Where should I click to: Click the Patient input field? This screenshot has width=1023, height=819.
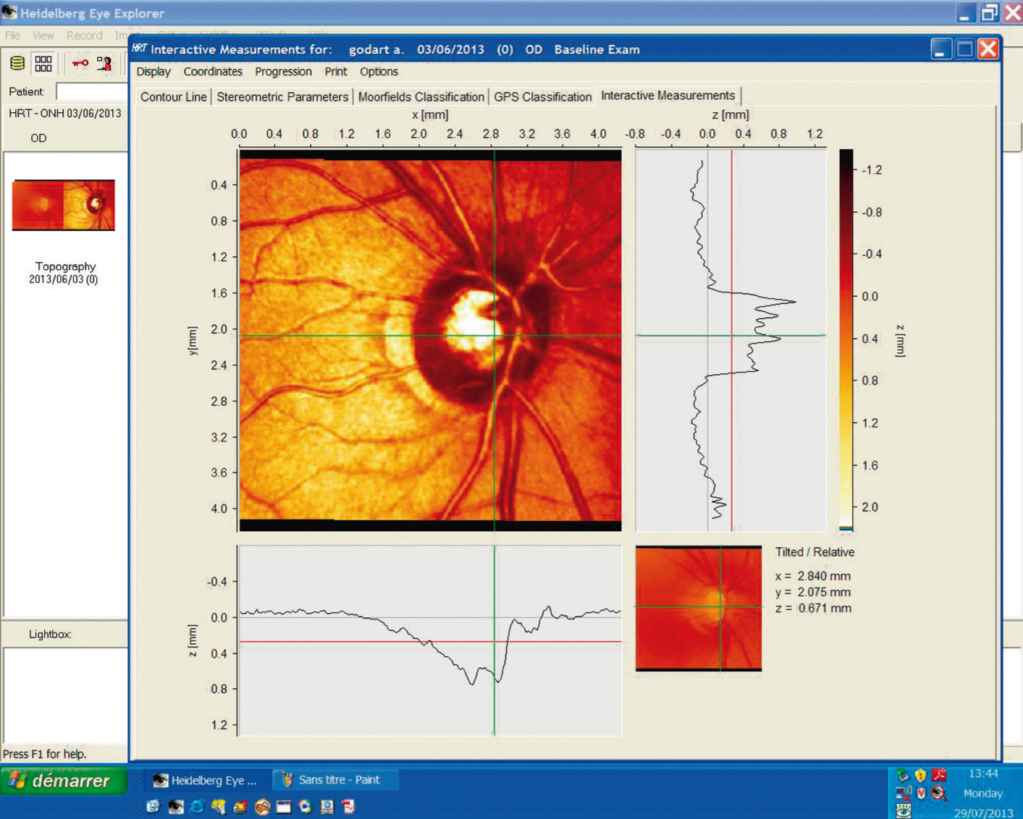(92, 92)
